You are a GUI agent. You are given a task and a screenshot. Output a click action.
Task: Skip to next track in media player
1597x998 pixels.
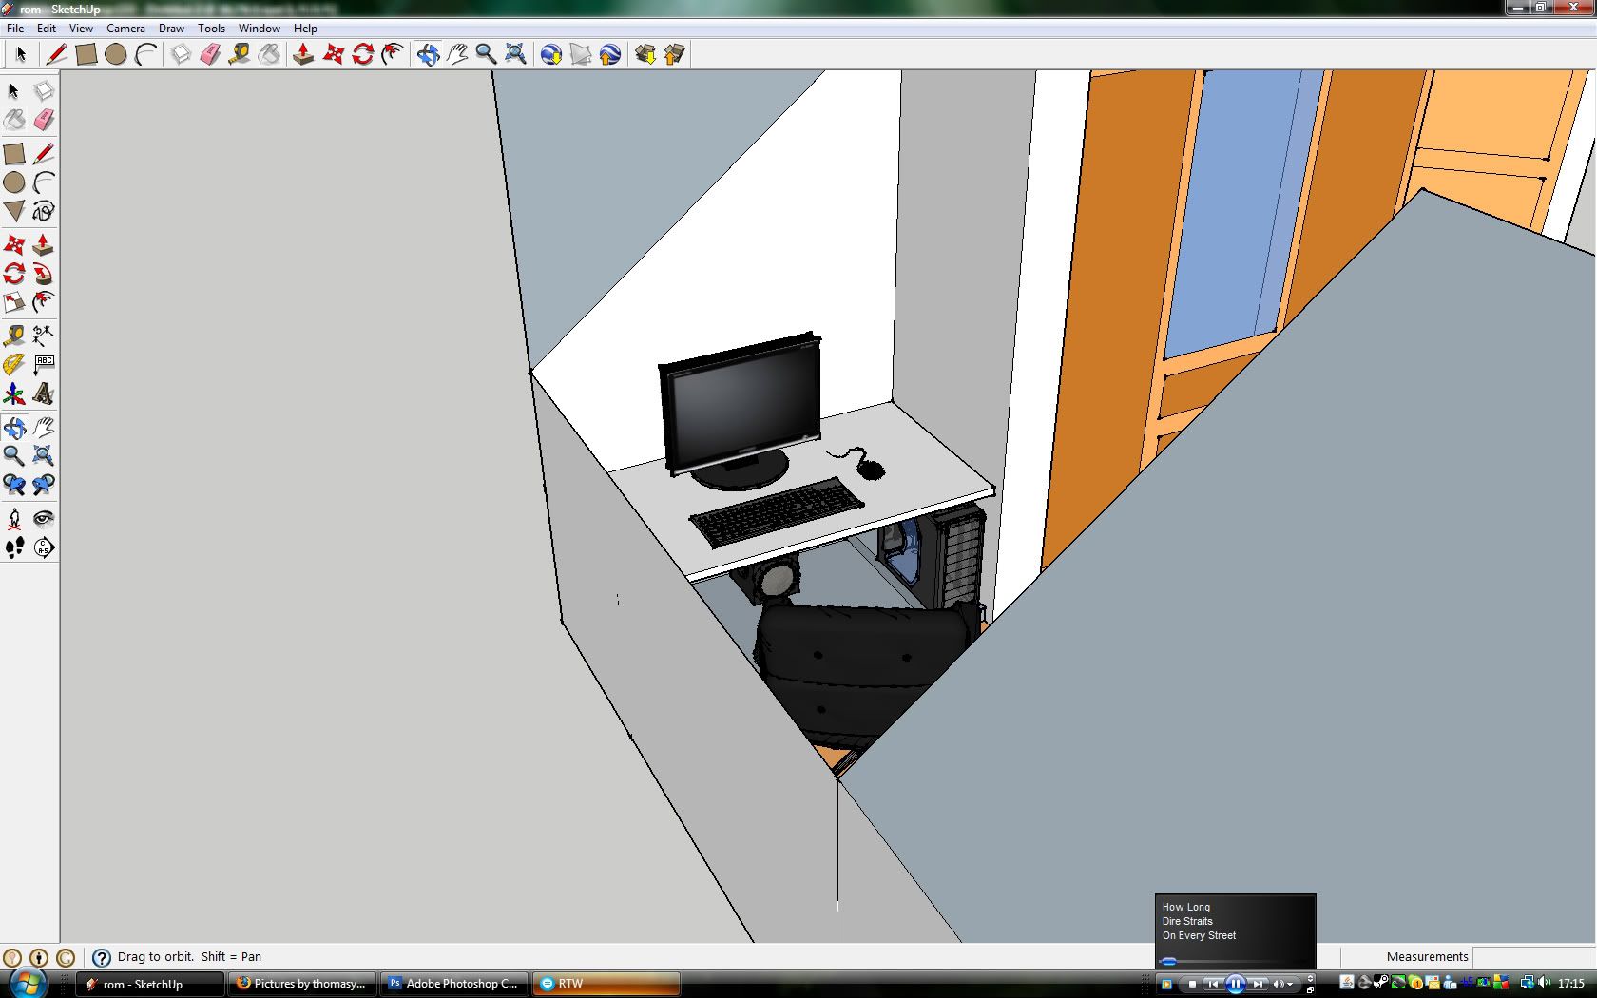pyautogui.click(x=1258, y=984)
